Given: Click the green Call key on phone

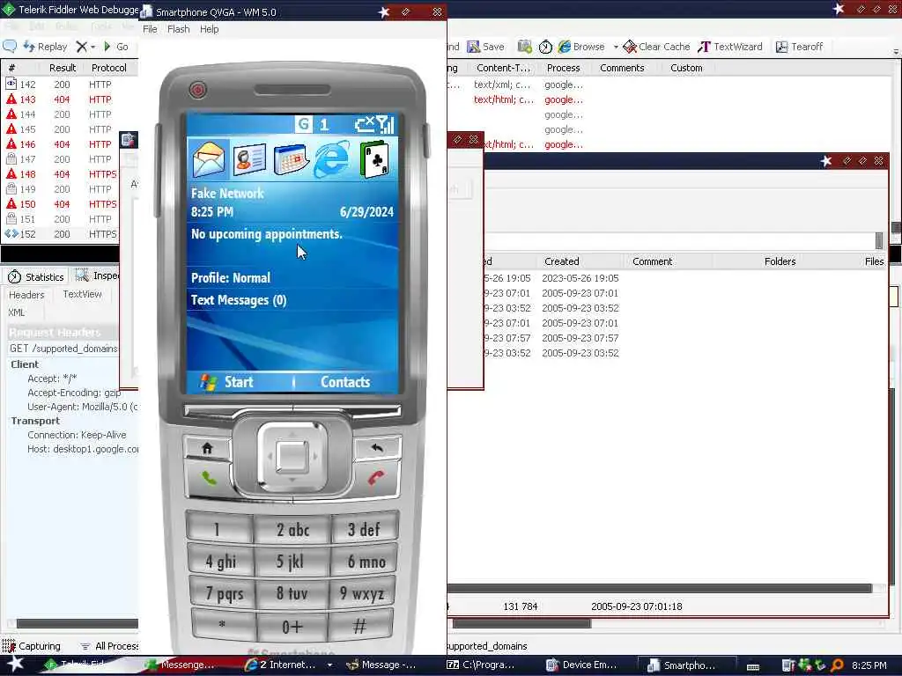Looking at the screenshot, I should click(208, 478).
